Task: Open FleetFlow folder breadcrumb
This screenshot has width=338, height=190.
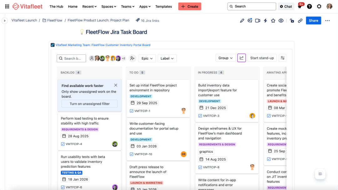Action: click(52, 20)
